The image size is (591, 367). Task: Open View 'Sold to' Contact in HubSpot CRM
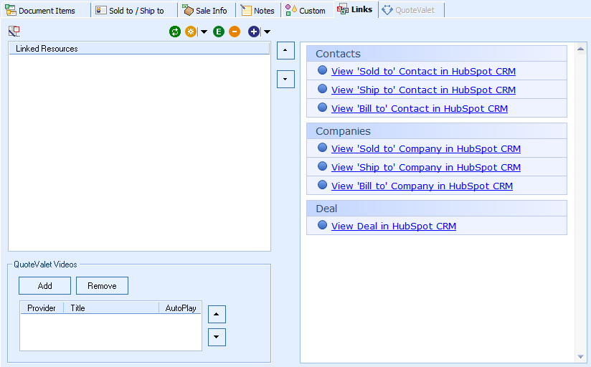point(423,71)
